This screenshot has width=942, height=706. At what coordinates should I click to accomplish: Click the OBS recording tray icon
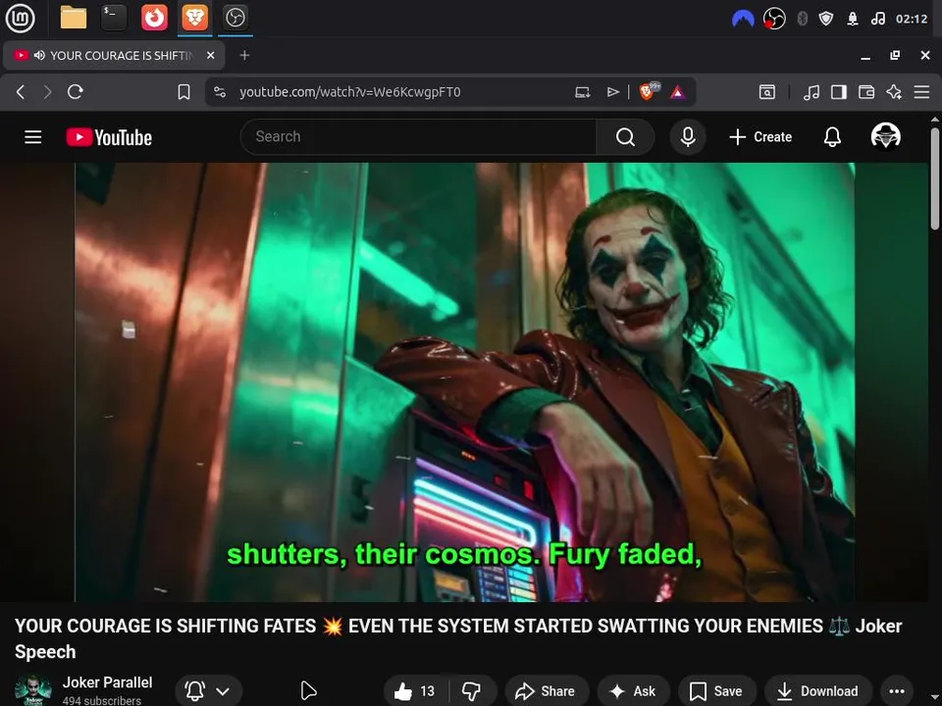[x=774, y=19]
